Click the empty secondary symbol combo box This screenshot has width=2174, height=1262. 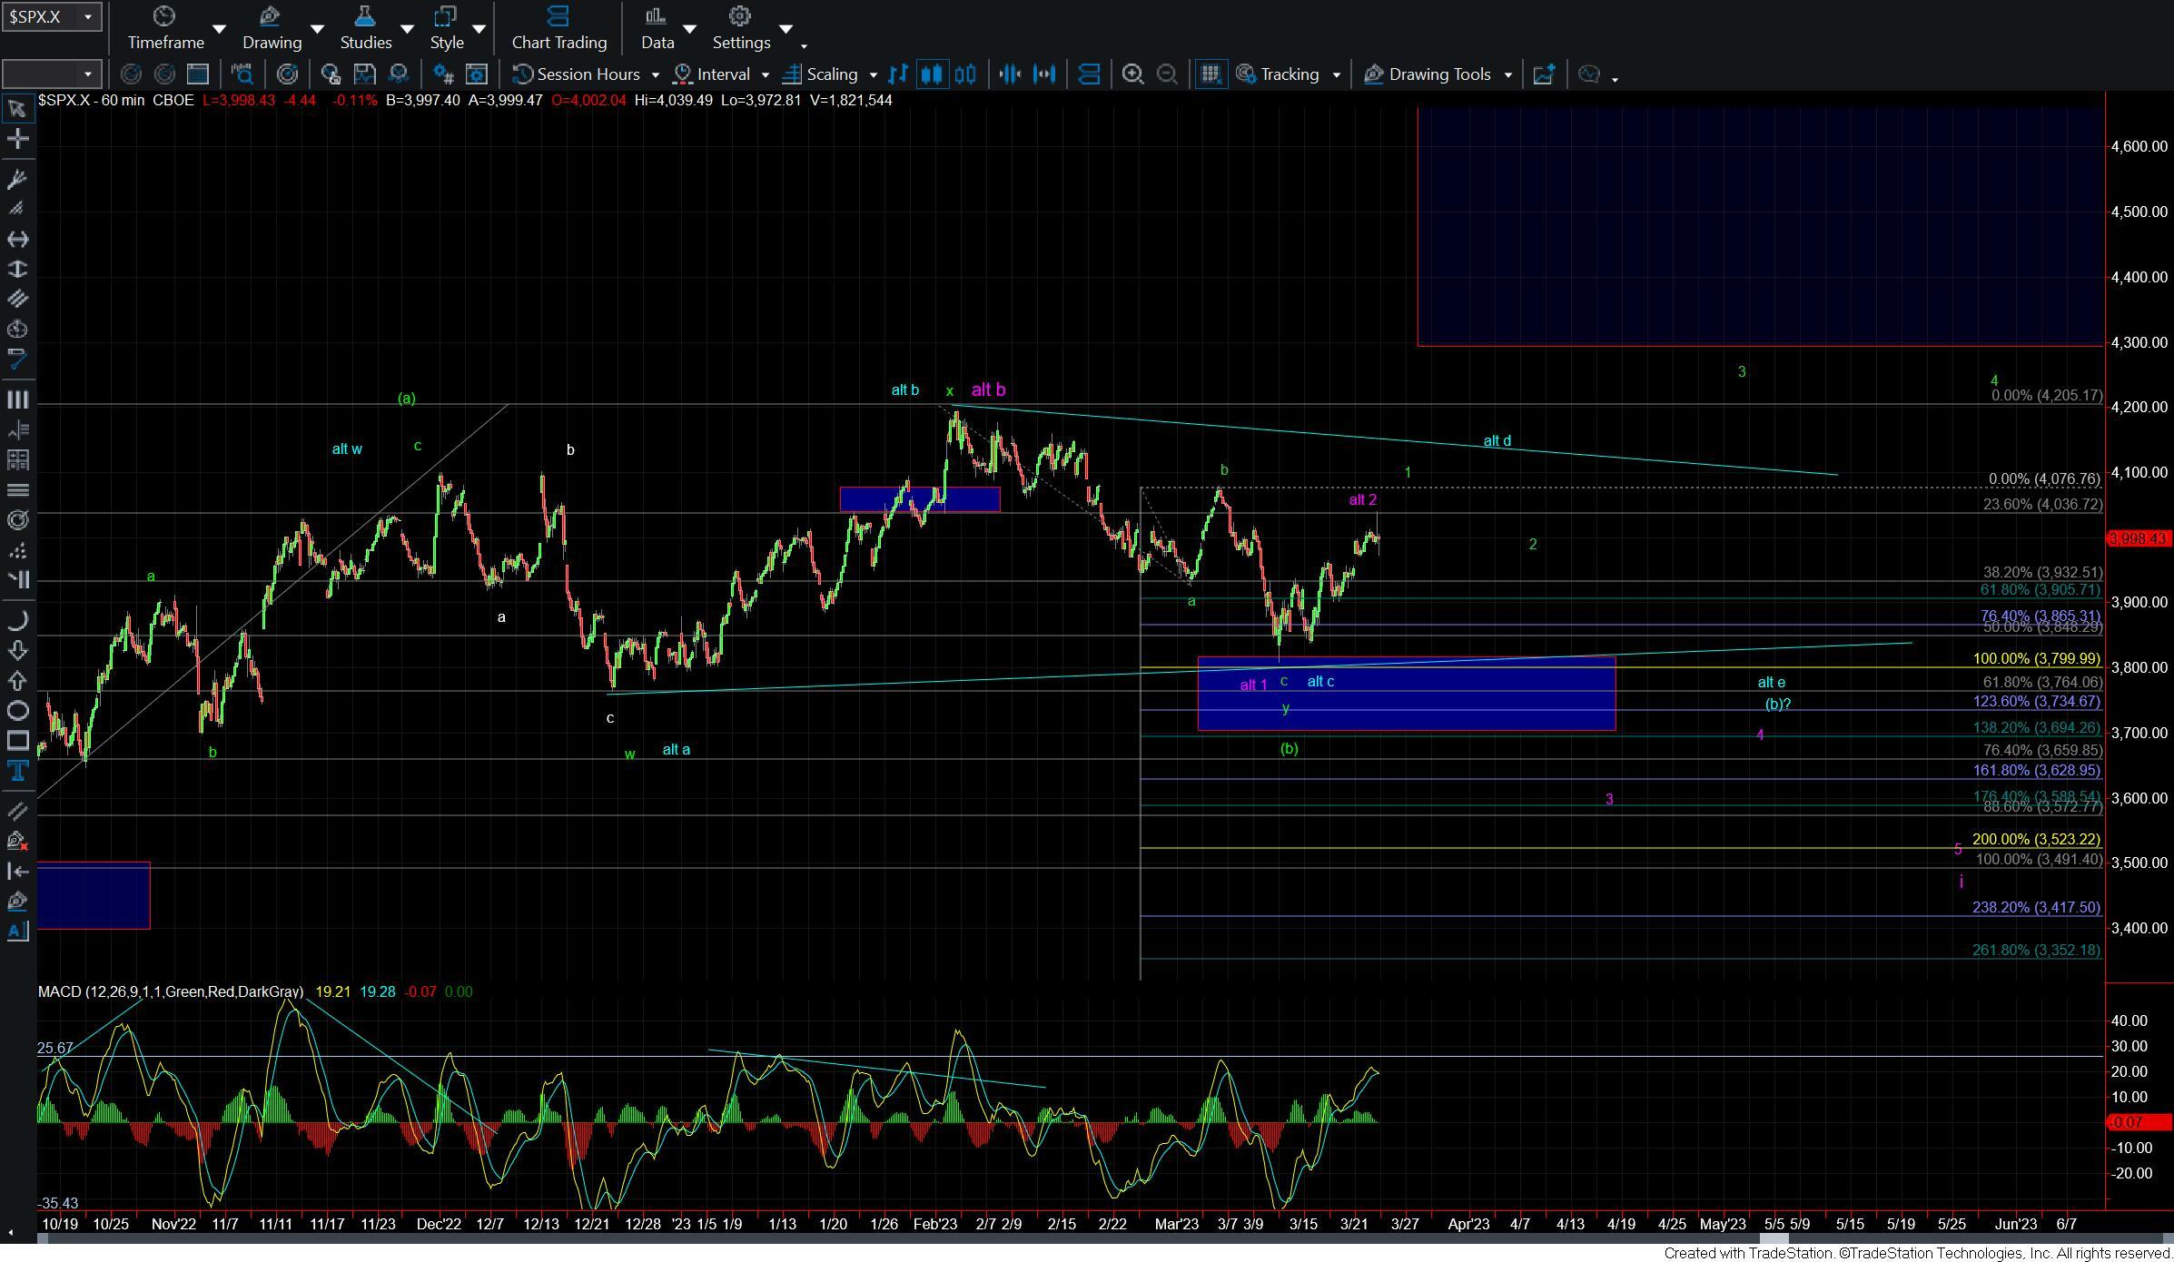[x=50, y=74]
